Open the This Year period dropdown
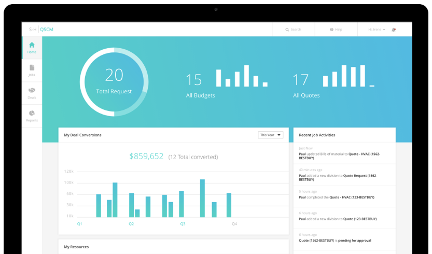This screenshot has height=254, width=432. click(271, 135)
